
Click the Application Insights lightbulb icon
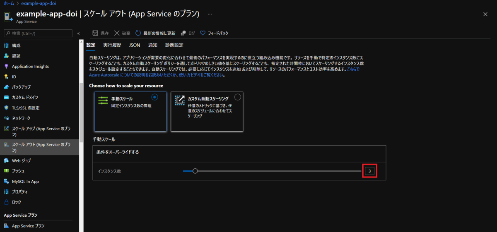[6, 66]
